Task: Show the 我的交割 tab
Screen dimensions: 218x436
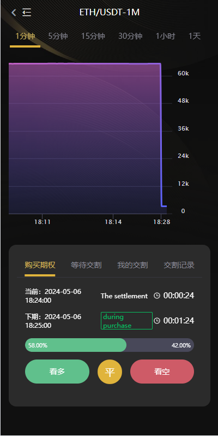Action: (132, 265)
